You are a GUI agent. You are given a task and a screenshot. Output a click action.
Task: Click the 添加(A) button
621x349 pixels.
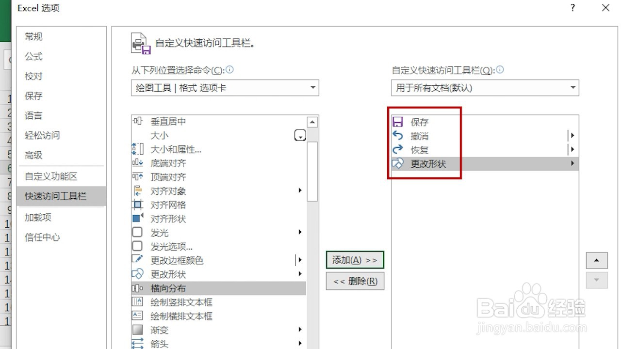coord(355,260)
